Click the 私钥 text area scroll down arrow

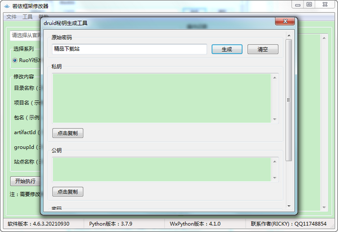click(x=275, y=119)
